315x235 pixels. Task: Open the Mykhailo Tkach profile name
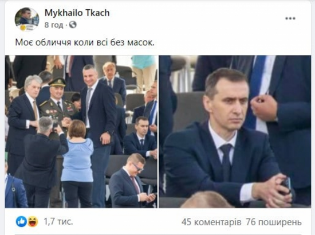pos(77,13)
